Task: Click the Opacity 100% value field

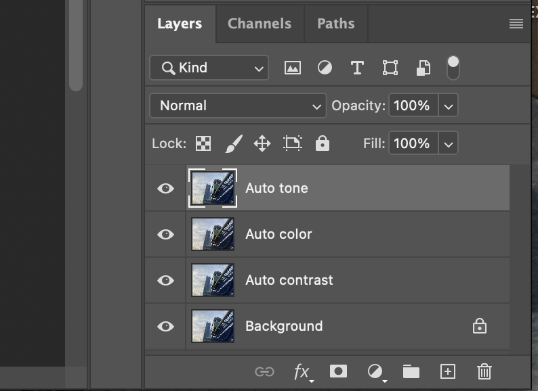Action: (413, 106)
